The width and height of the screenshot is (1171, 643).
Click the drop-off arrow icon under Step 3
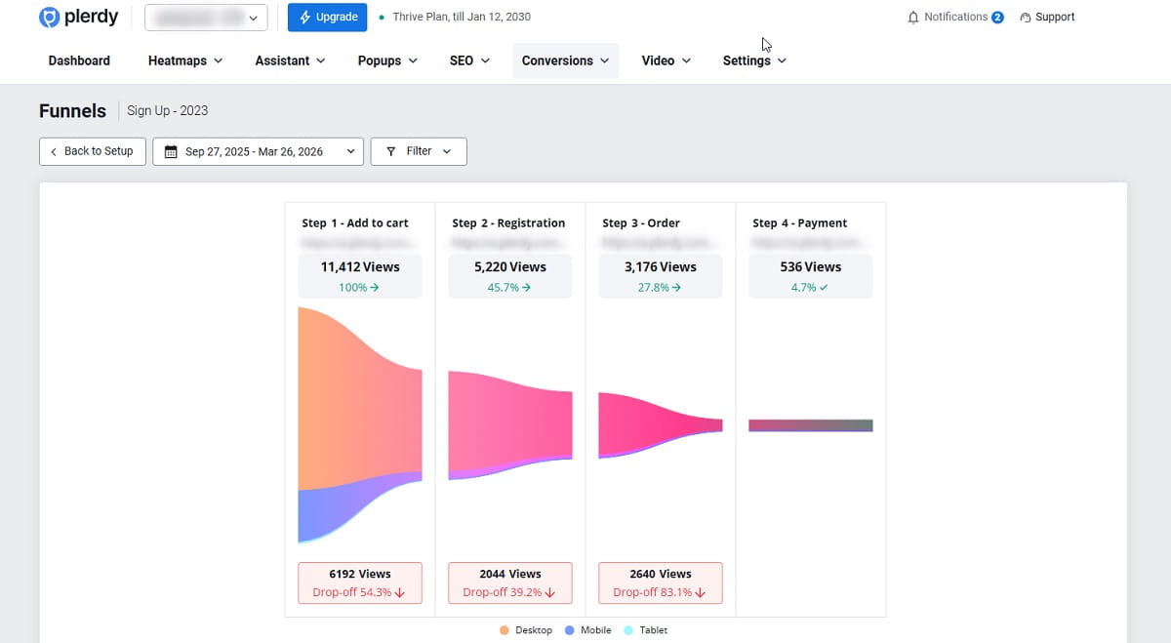(700, 591)
